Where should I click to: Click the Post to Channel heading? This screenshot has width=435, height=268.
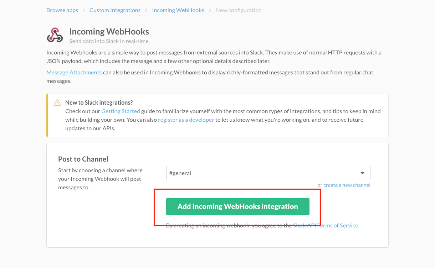83,159
